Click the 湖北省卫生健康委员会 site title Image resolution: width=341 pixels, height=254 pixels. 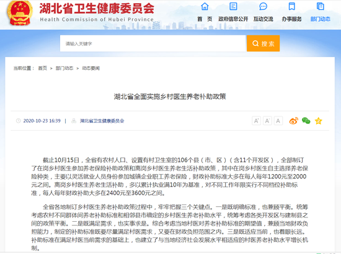click(x=97, y=9)
